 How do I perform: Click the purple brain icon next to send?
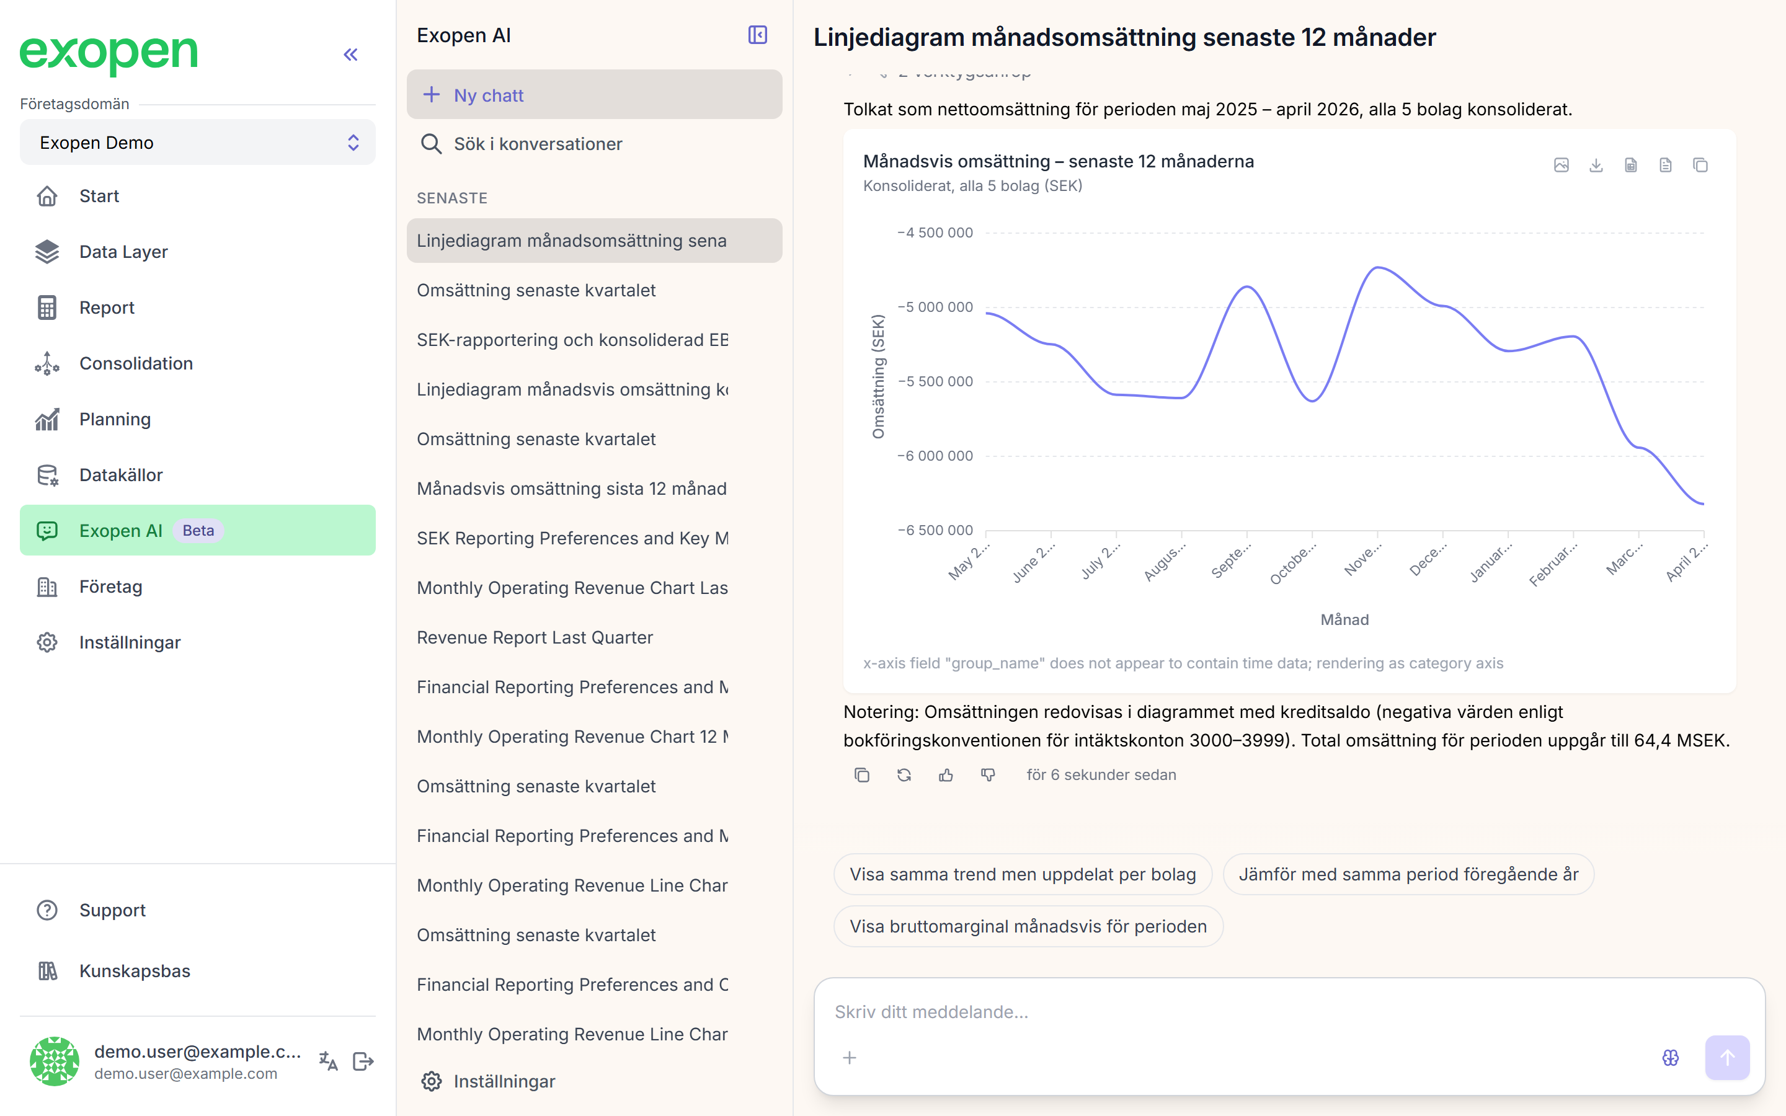1670,1058
